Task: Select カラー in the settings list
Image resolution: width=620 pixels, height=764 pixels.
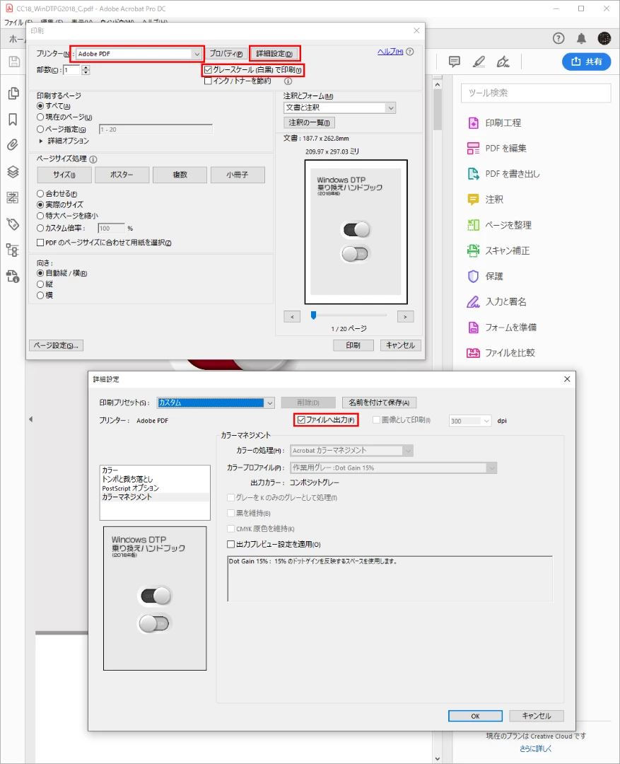Action: point(110,470)
